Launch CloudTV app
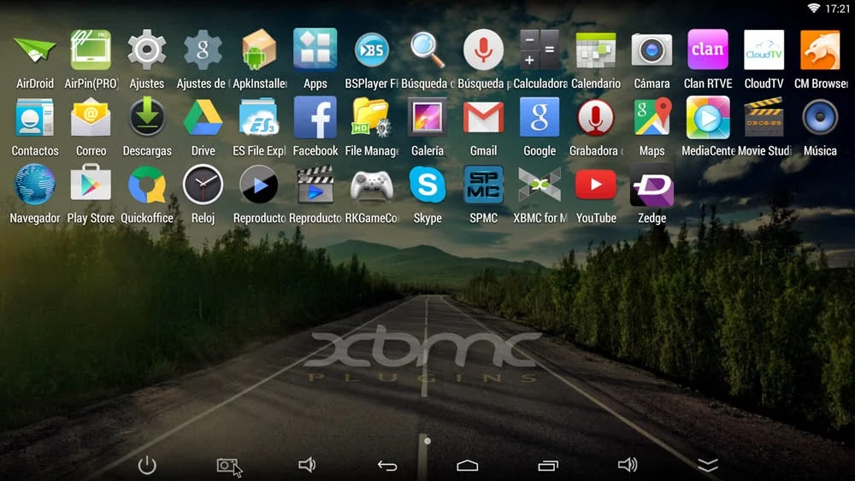Image resolution: width=855 pixels, height=481 pixels. [x=764, y=50]
